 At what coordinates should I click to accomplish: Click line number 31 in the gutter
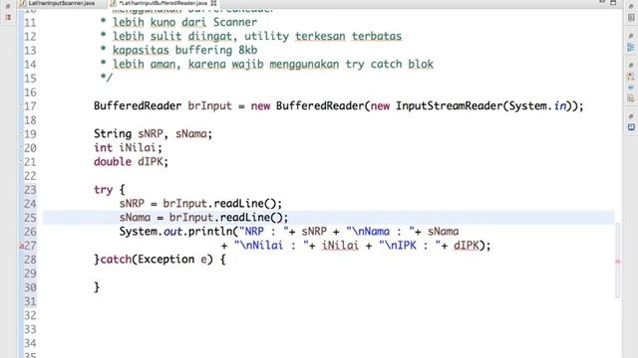pyautogui.click(x=30, y=301)
